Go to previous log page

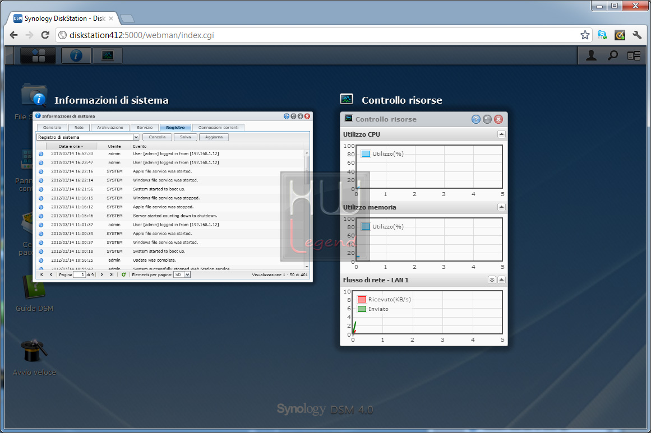(51, 274)
